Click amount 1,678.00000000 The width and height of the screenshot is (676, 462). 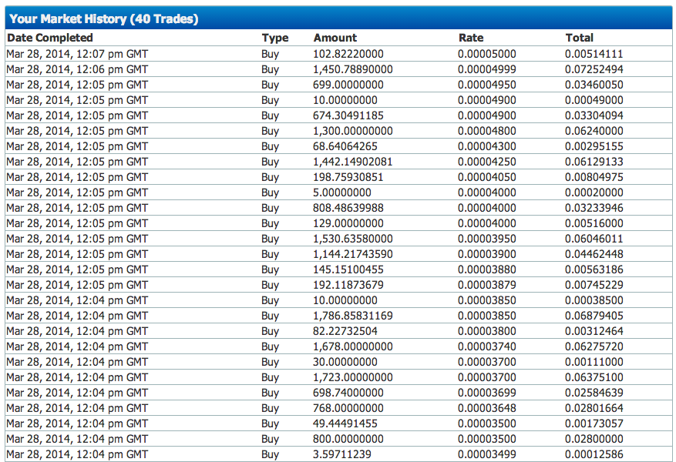click(x=353, y=347)
